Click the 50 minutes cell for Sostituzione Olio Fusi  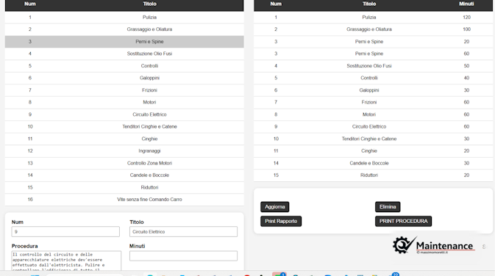[466, 66]
